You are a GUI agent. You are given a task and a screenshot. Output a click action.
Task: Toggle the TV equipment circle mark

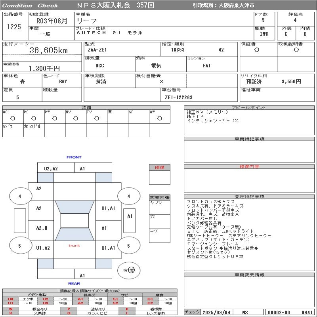(x=96, y=118)
